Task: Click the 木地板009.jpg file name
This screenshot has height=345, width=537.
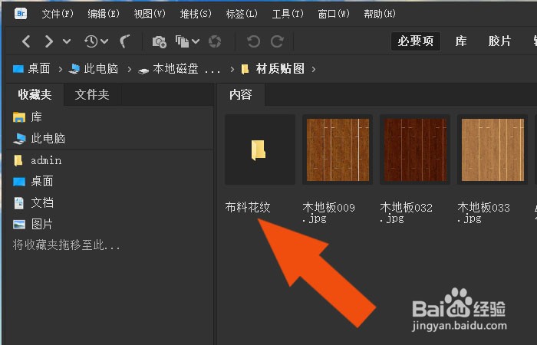Action: point(329,212)
